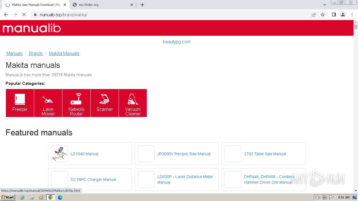Open the Vacuum Cleaner category tile
Viewport: 358px width, 201px height.
(133, 103)
